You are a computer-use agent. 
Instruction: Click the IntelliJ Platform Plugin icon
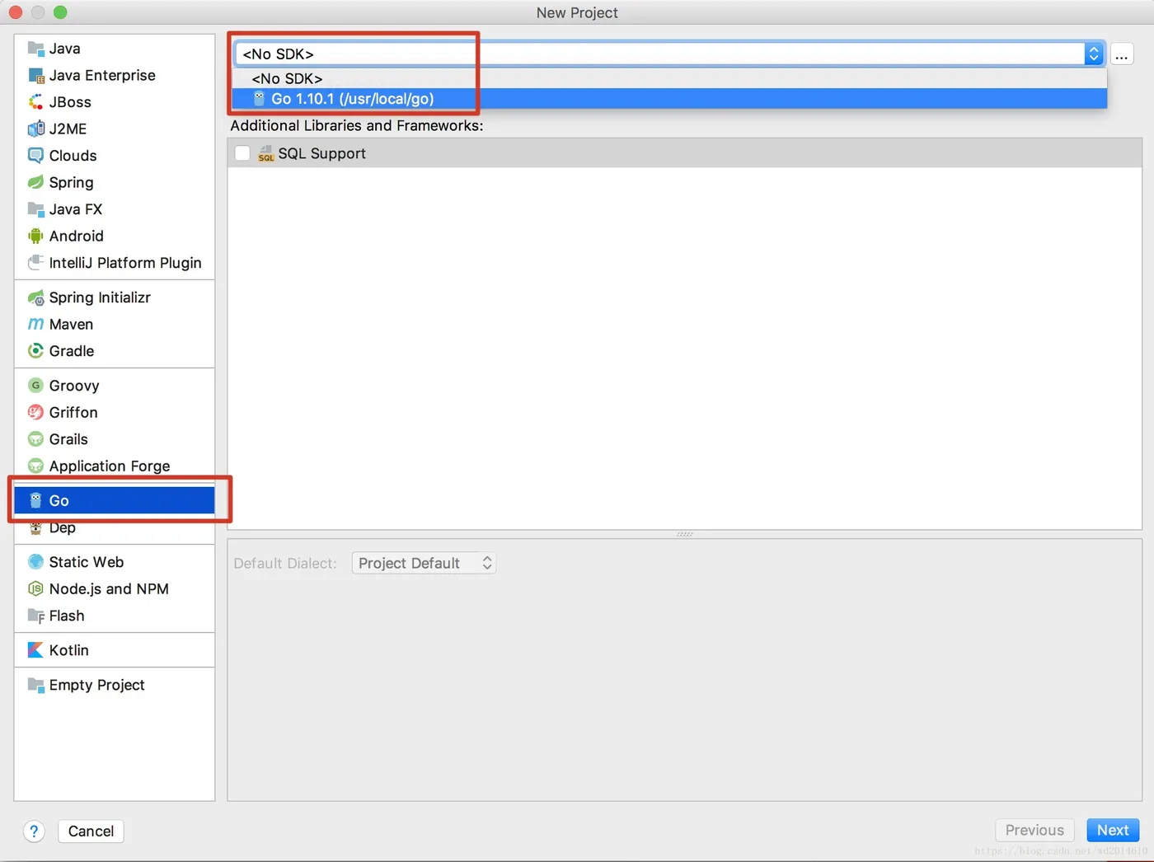coord(35,263)
